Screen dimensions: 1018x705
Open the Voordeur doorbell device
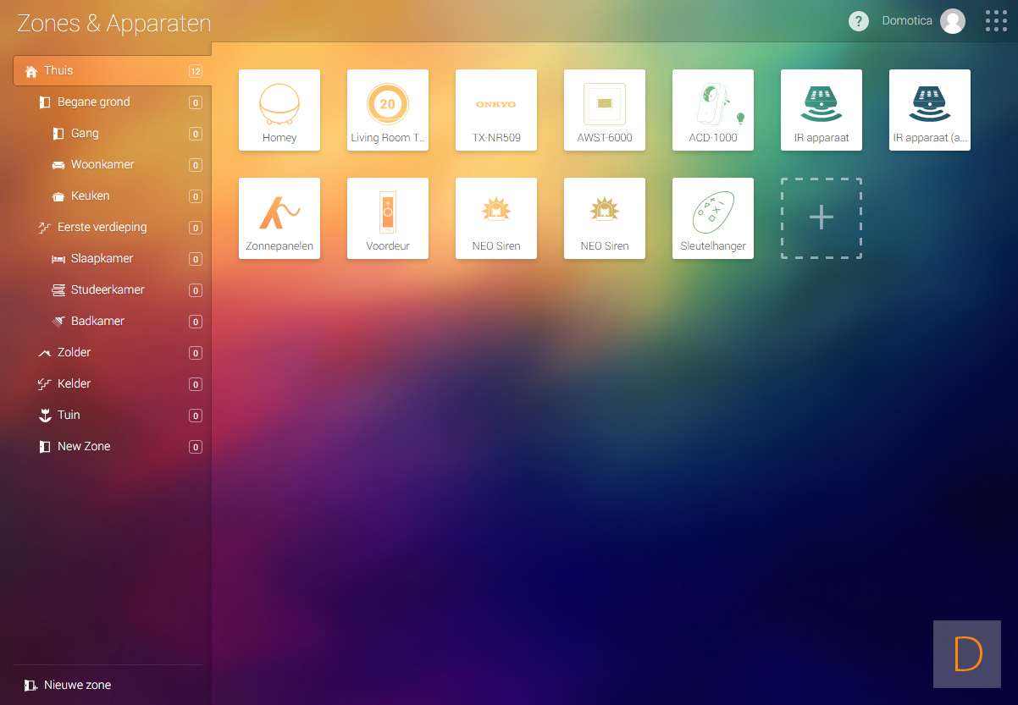coord(388,218)
